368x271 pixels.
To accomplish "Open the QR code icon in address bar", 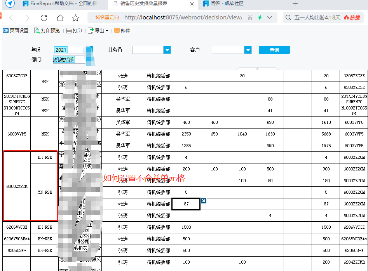I will tap(250, 18).
